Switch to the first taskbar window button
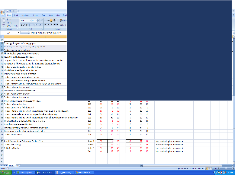The width and height of the screenshot is (235, 175). coord(26,173)
